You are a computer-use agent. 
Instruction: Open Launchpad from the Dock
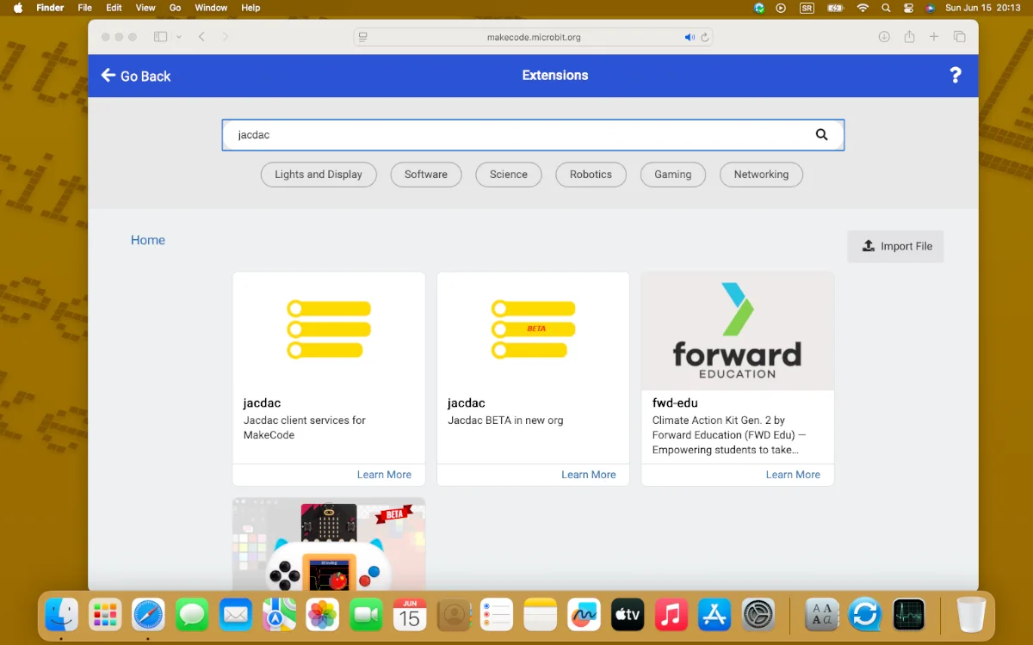point(105,614)
